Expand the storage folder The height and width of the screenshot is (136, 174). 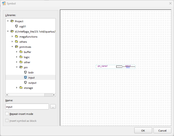tap(17, 88)
